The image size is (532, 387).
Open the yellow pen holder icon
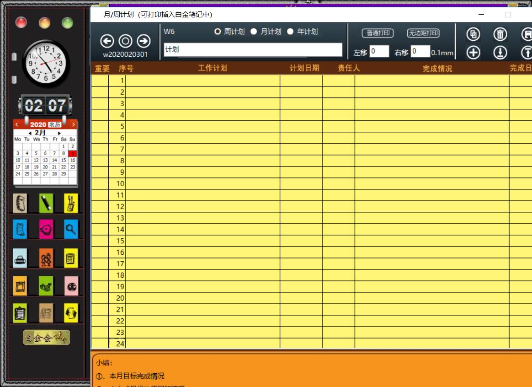point(71,203)
